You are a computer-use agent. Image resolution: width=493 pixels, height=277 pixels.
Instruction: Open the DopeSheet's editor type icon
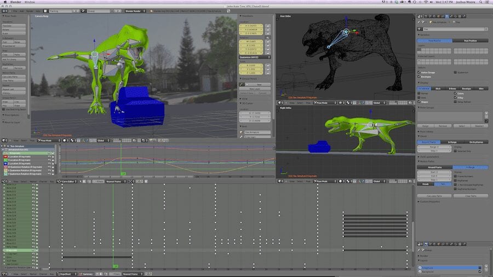4,274
